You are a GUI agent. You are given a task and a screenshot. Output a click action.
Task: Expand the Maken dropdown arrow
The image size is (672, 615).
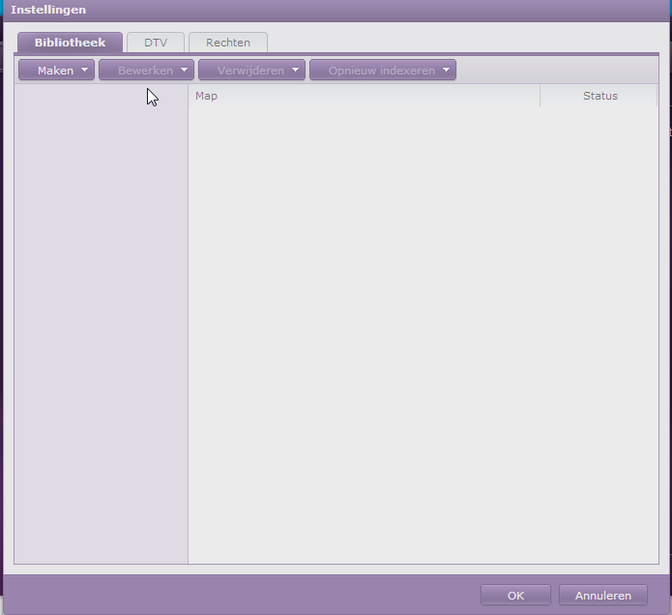pyautogui.click(x=85, y=71)
